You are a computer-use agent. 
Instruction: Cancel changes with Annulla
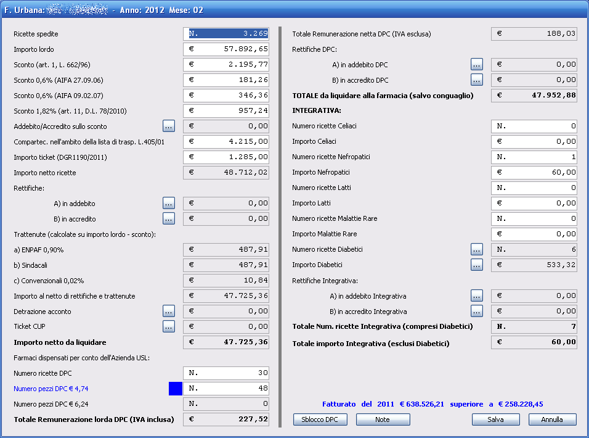552,419
